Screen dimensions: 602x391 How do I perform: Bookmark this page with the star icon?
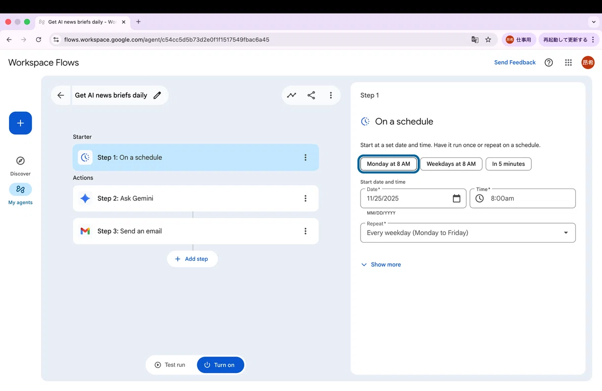click(488, 40)
